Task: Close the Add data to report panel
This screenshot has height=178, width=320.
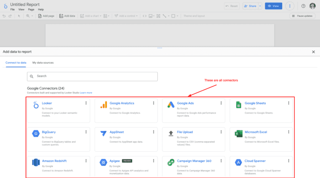Action: (x=313, y=52)
